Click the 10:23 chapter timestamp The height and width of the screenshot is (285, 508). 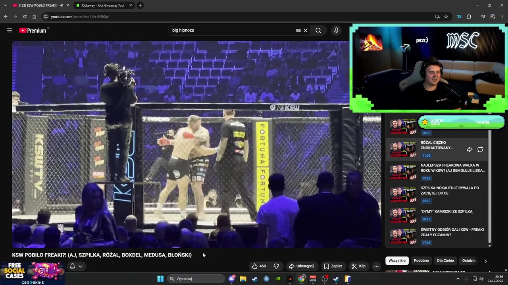(x=426, y=133)
